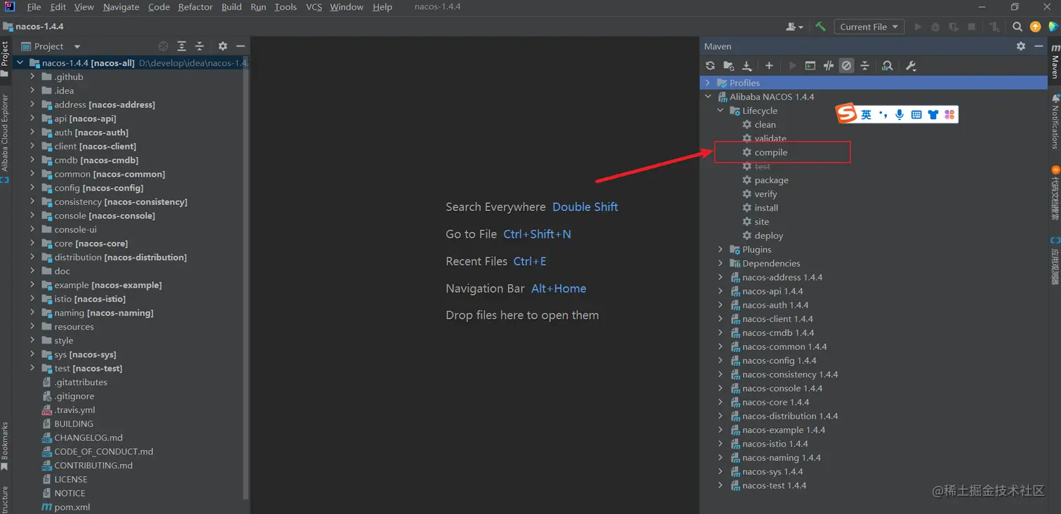The image size is (1061, 514).
Task: Click Sogou microphone voice input icon
Action: pos(900,114)
